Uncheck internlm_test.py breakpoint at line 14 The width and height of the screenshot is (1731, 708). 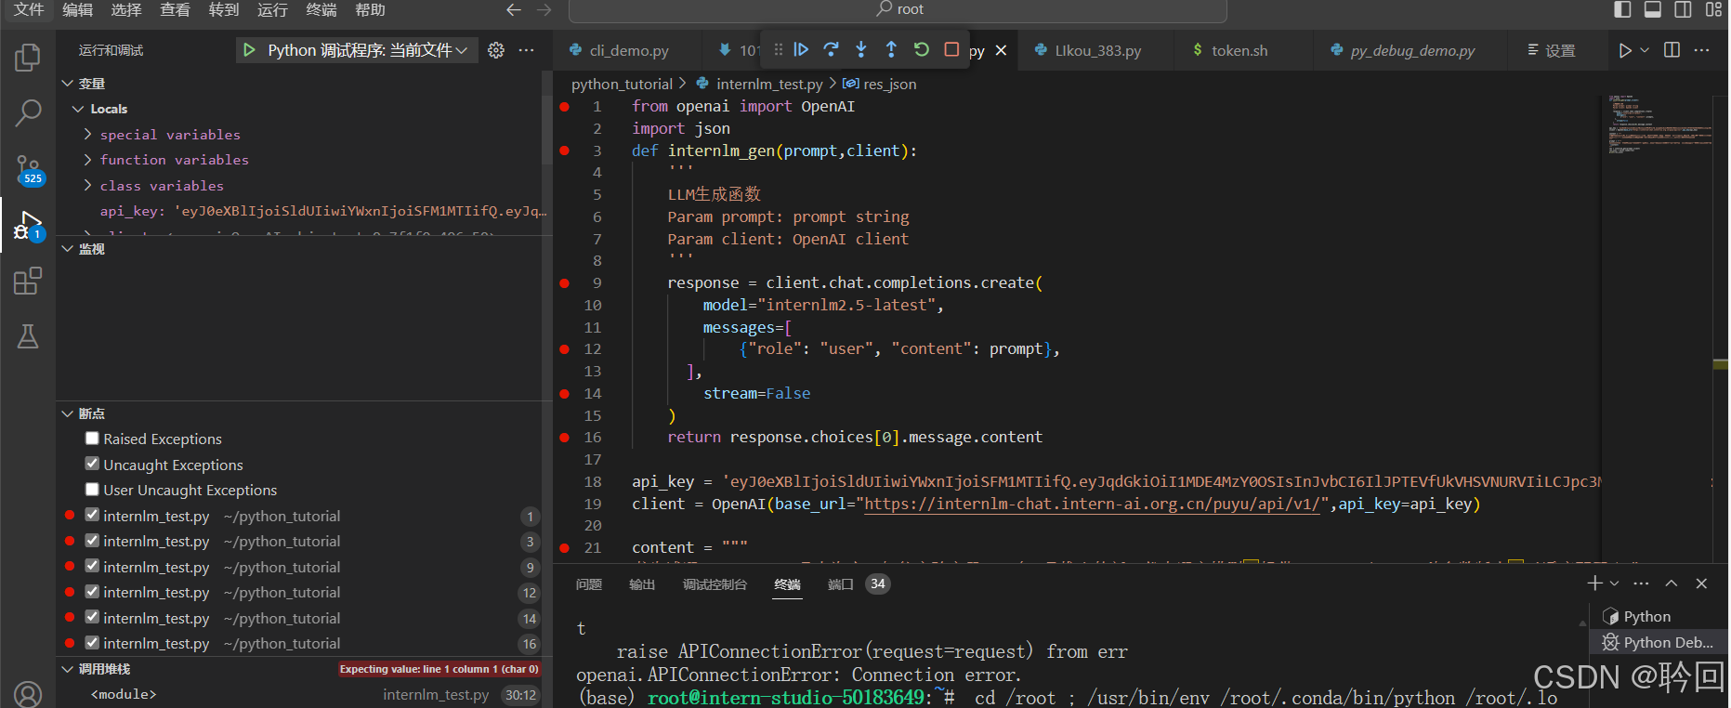pos(92,617)
